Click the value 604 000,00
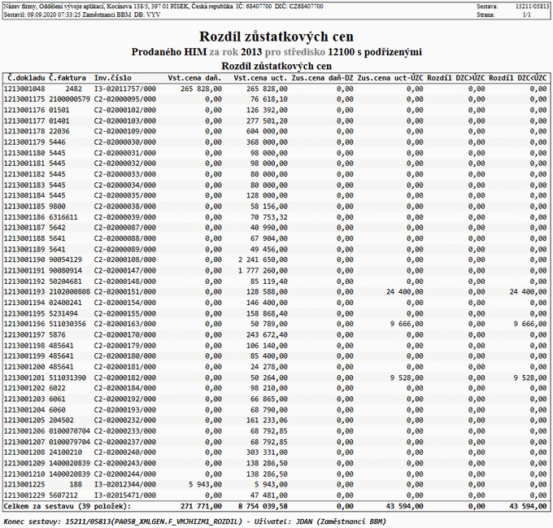The width and height of the screenshot is (553, 528). (x=267, y=132)
